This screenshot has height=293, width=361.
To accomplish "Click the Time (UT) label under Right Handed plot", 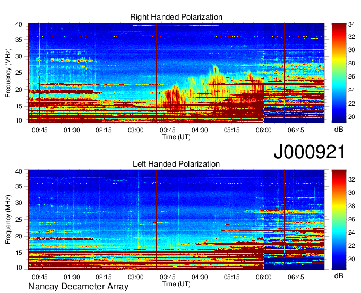I will [176, 137].
